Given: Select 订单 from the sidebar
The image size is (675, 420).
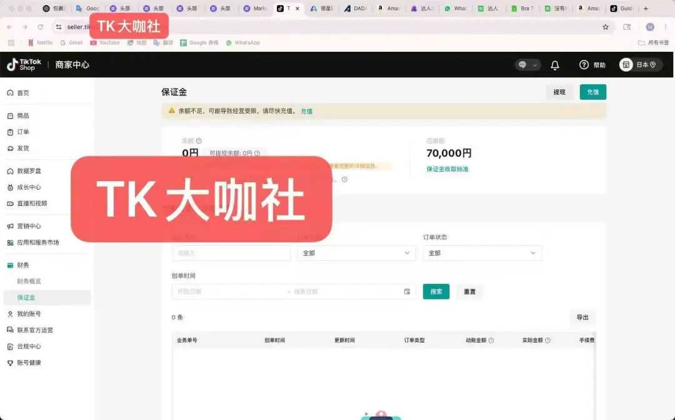Looking at the screenshot, I should [24, 132].
